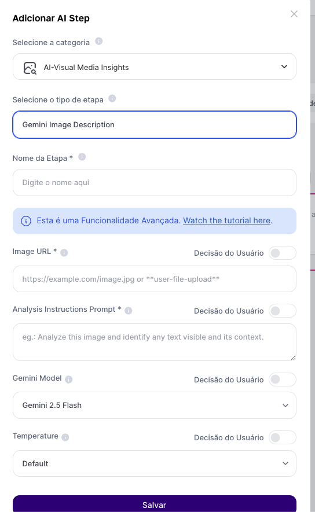Viewport: 315px width, 512px height.
Task: Focus the Nome da Etapa input field
Action: [x=155, y=183]
